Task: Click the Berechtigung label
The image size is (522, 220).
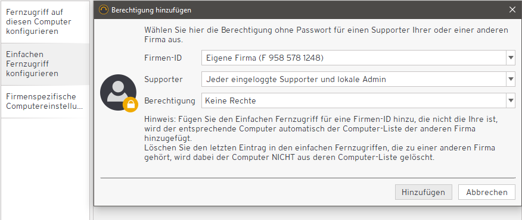Action: [x=170, y=100]
